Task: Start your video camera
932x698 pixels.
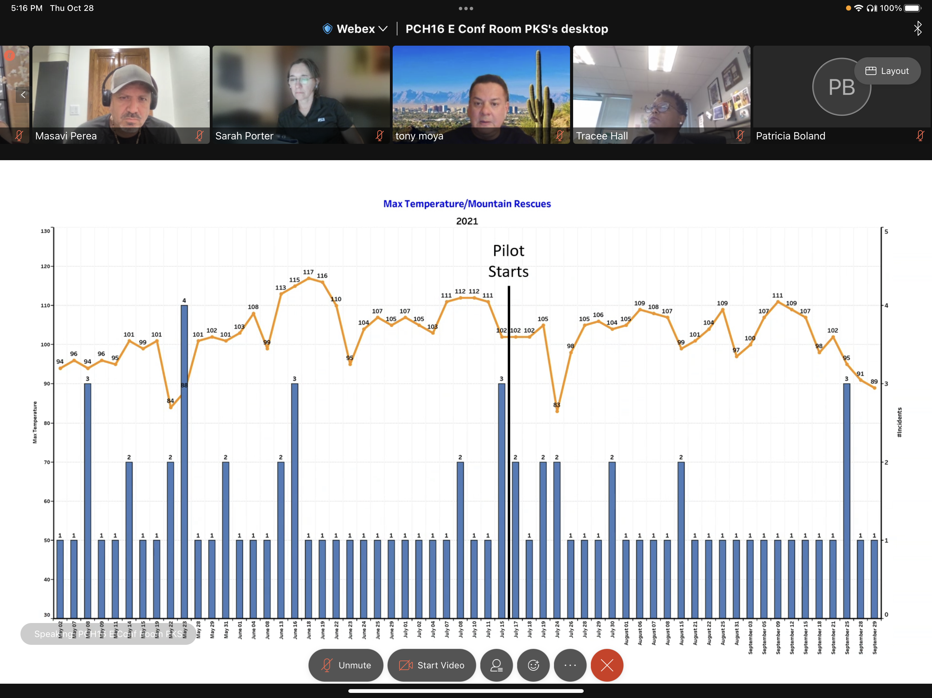Action: pyautogui.click(x=432, y=665)
